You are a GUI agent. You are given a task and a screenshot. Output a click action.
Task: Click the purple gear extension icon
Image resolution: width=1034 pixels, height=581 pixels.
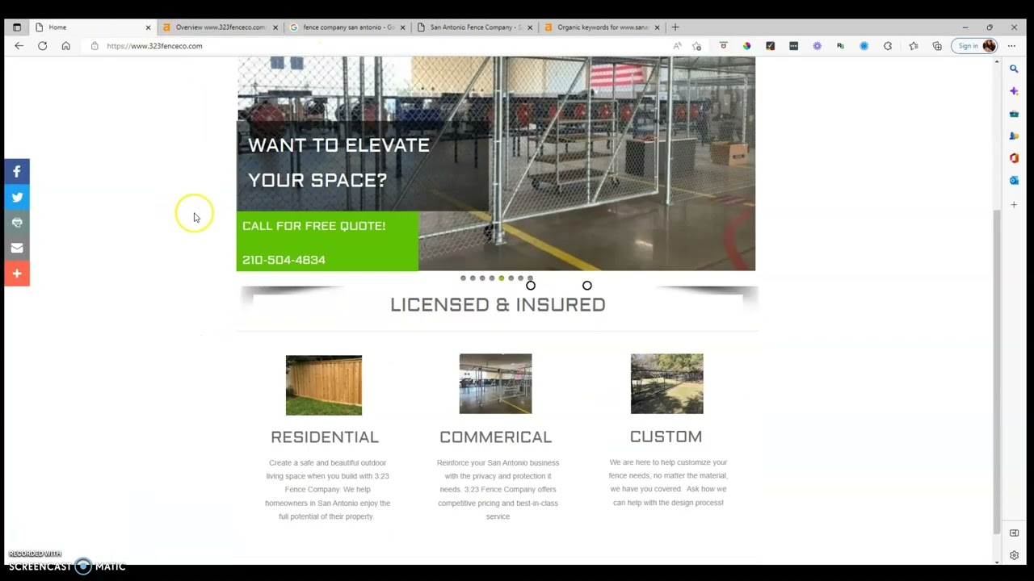coord(817,46)
